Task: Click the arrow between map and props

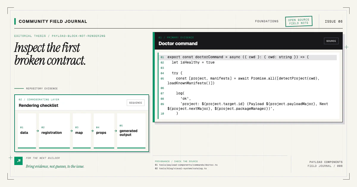Action: [92, 131]
